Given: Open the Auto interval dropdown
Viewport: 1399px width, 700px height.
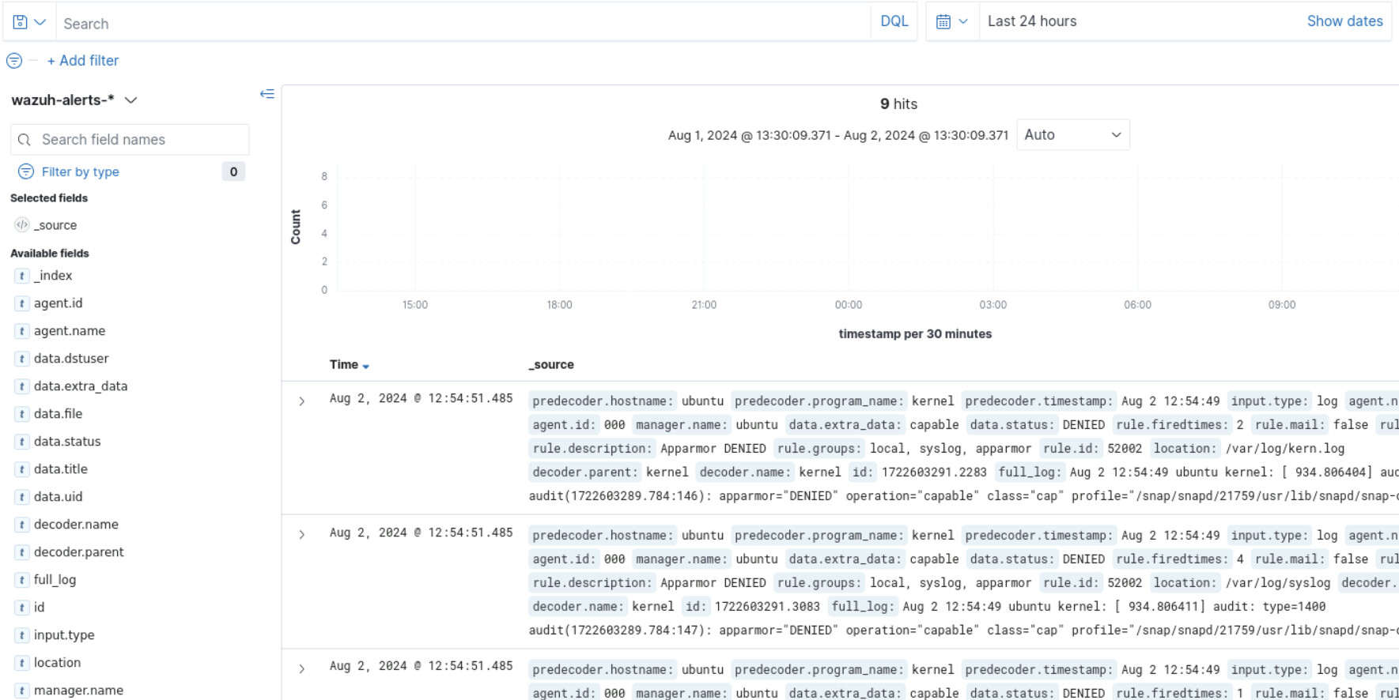Looking at the screenshot, I should [1072, 135].
